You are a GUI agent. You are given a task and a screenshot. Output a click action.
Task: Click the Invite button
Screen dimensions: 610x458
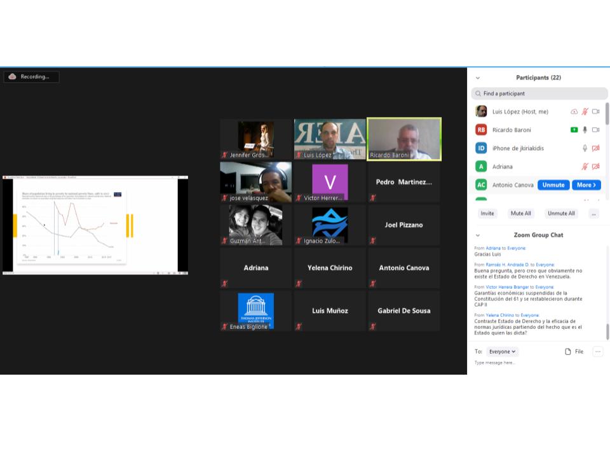(487, 214)
